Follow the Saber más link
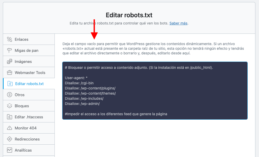 pyautogui.click(x=178, y=23)
